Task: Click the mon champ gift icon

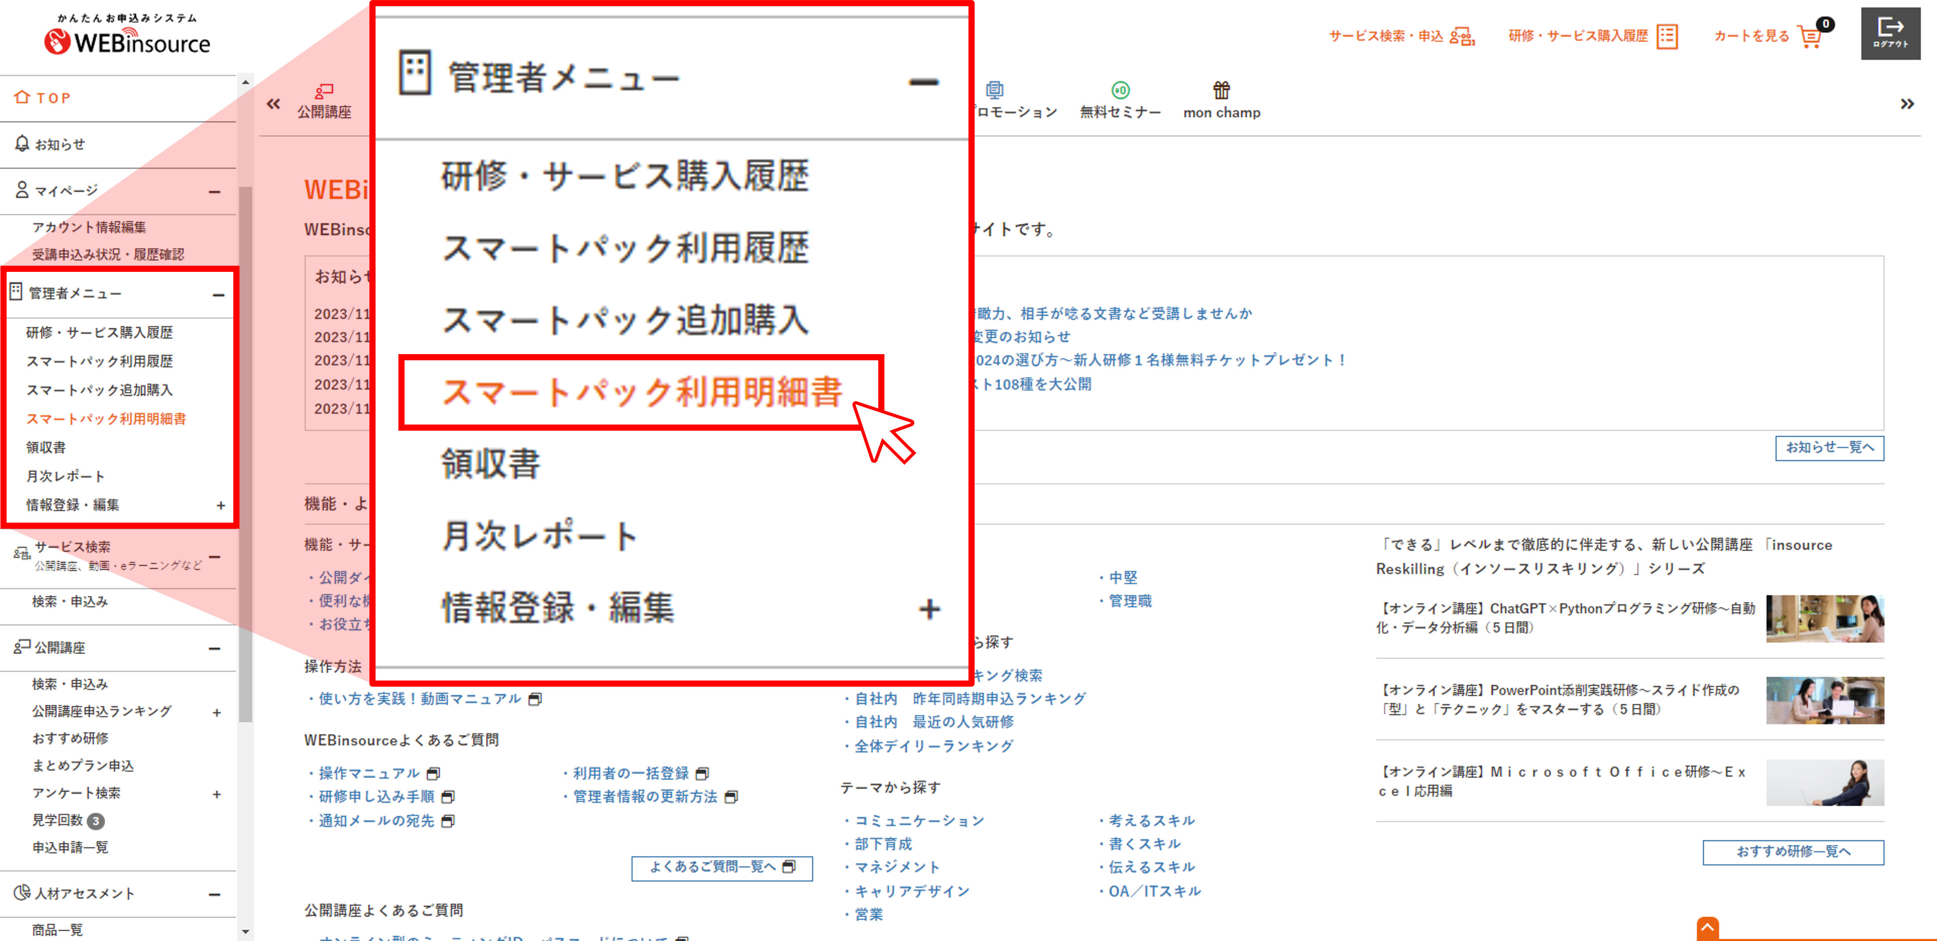Action: pyautogui.click(x=1221, y=90)
